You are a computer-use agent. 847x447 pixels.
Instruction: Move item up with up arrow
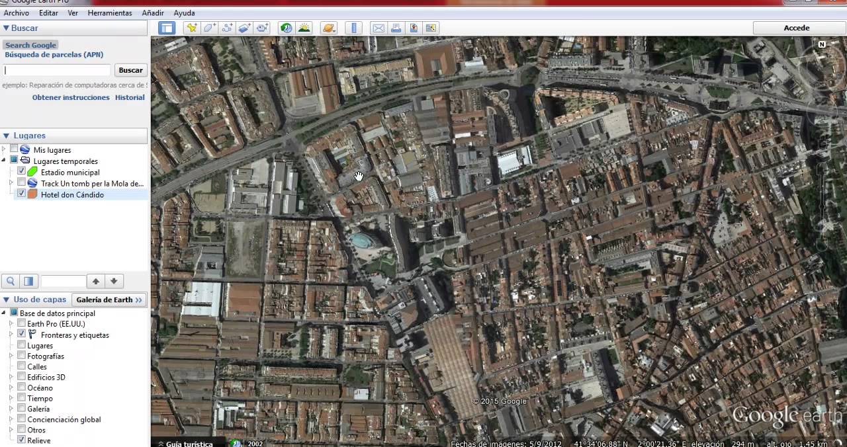pos(96,281)
